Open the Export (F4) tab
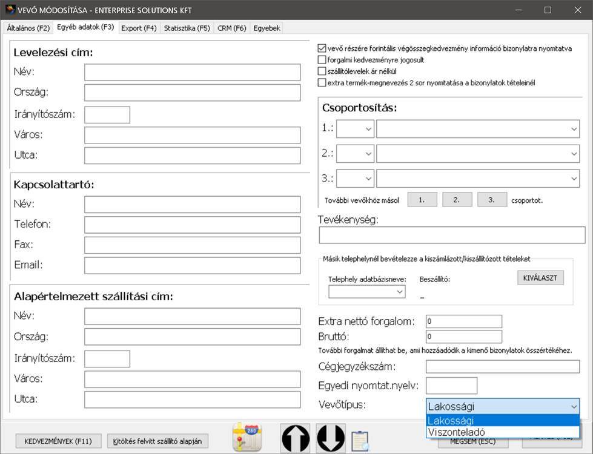593x454 pixels. pos(139,28)
